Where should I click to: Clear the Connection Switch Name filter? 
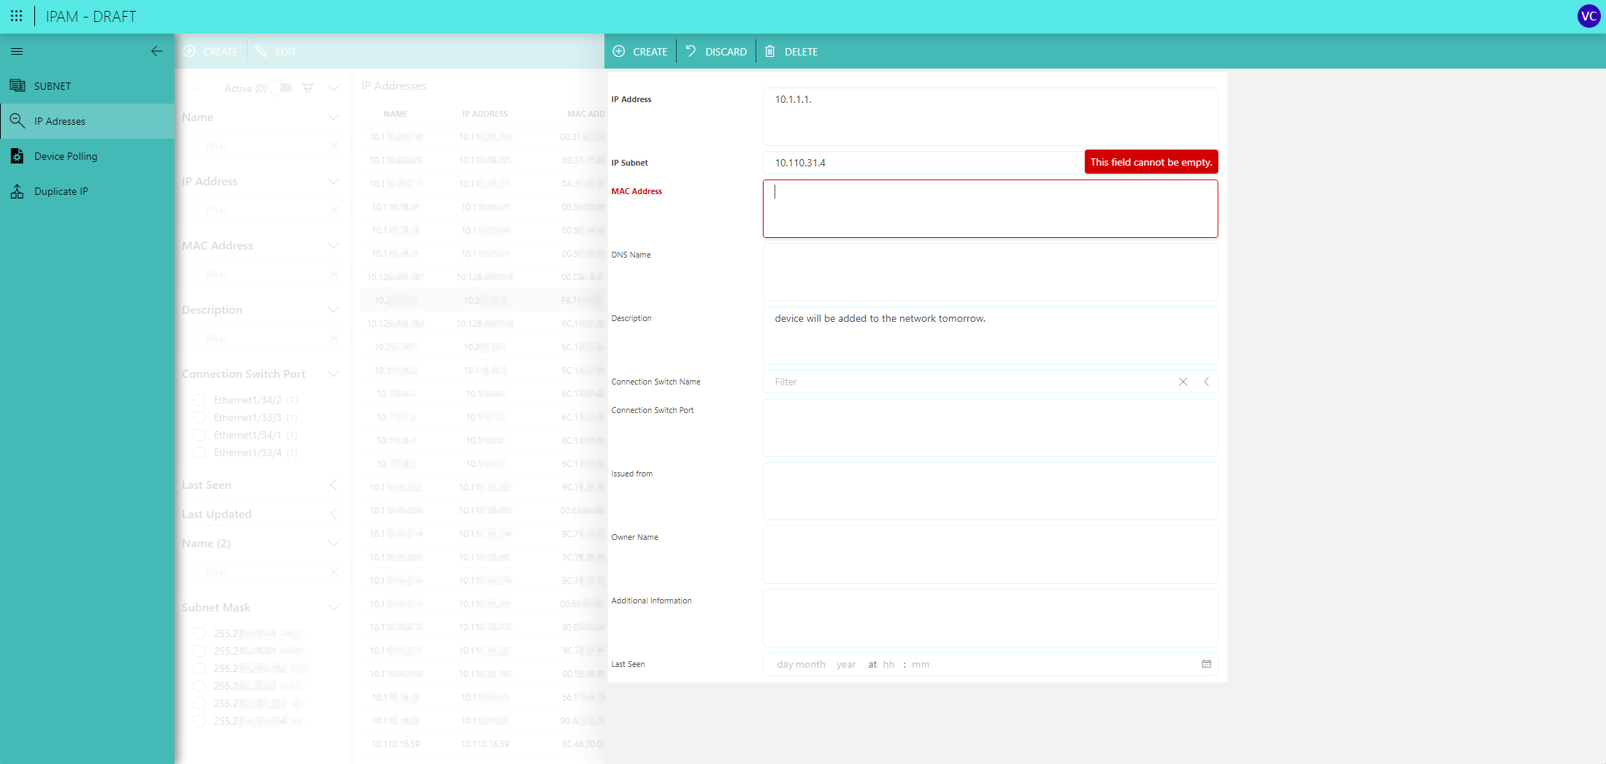pyautogui.click(x=1183, y=382)
